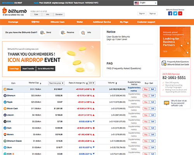
Task: Buy Bitcoin using its Buy button
Action: (x=146, y=89)
